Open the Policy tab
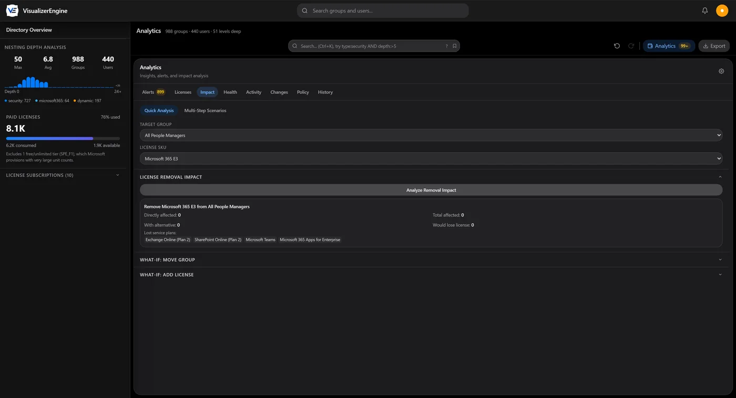 click(303, 92)
